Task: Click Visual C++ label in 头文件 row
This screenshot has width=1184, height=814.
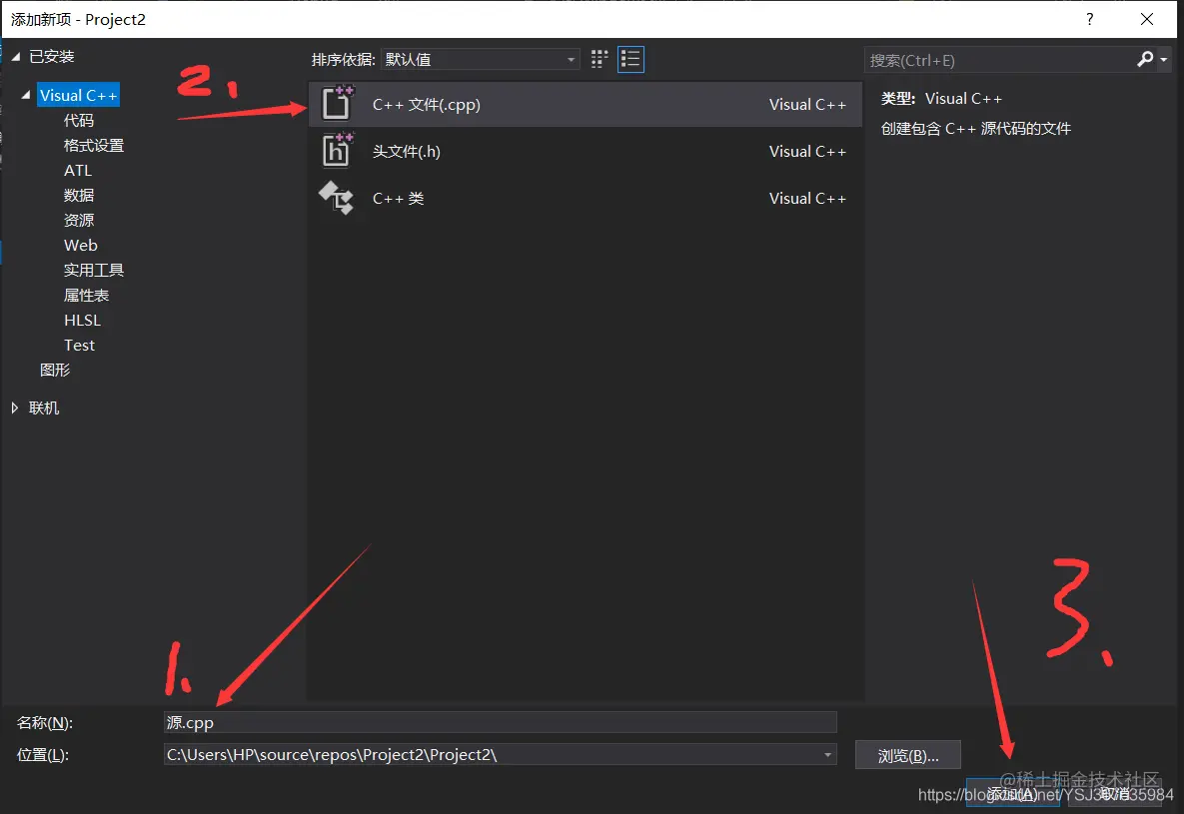Action: pos(807,152)
